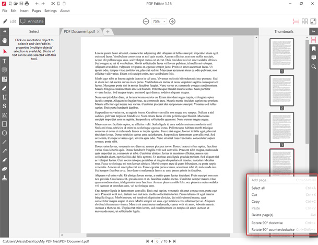This screenshot has height=245, width=318.
Task: Click the Open file folder icon
Action: point(16,4)
